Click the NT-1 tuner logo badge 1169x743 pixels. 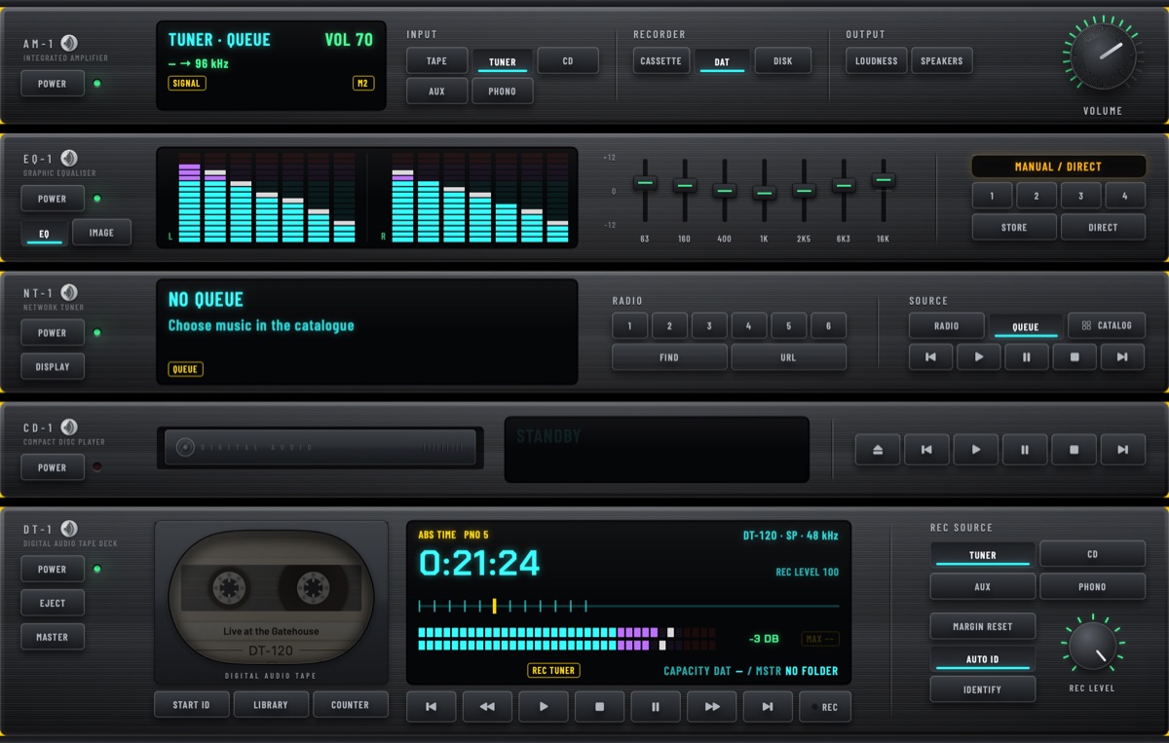tap(69, 292)
